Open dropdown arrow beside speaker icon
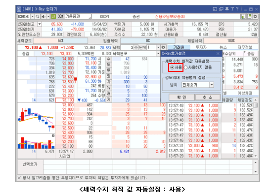The height and width of the screenshot is (196, 270). click(x=48, y=17)
